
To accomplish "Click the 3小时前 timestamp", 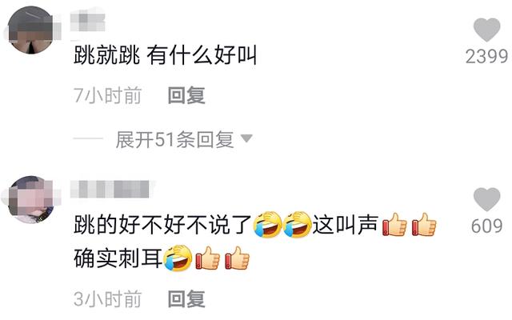I will (107, 298).
